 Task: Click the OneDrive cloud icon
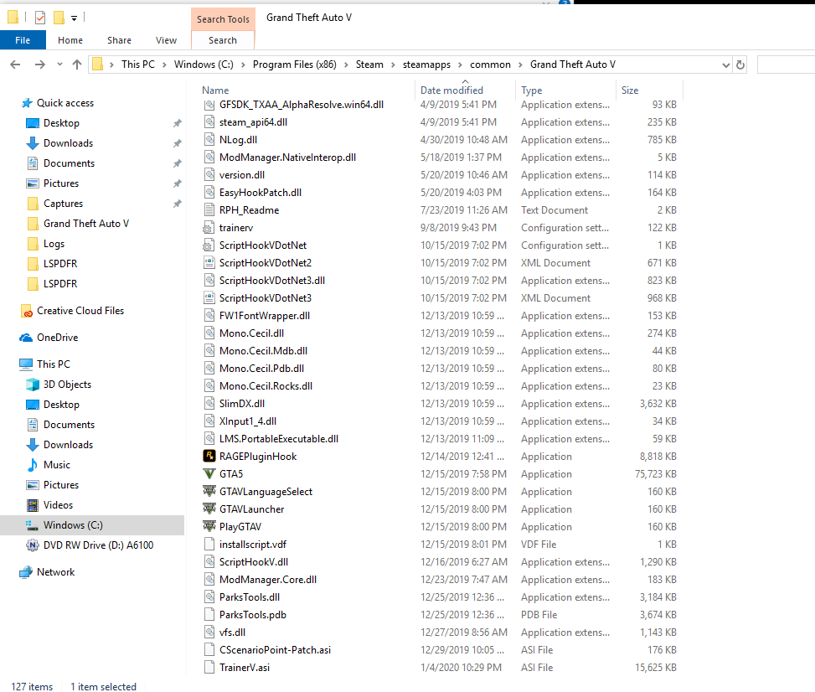[x=26, y=338]
